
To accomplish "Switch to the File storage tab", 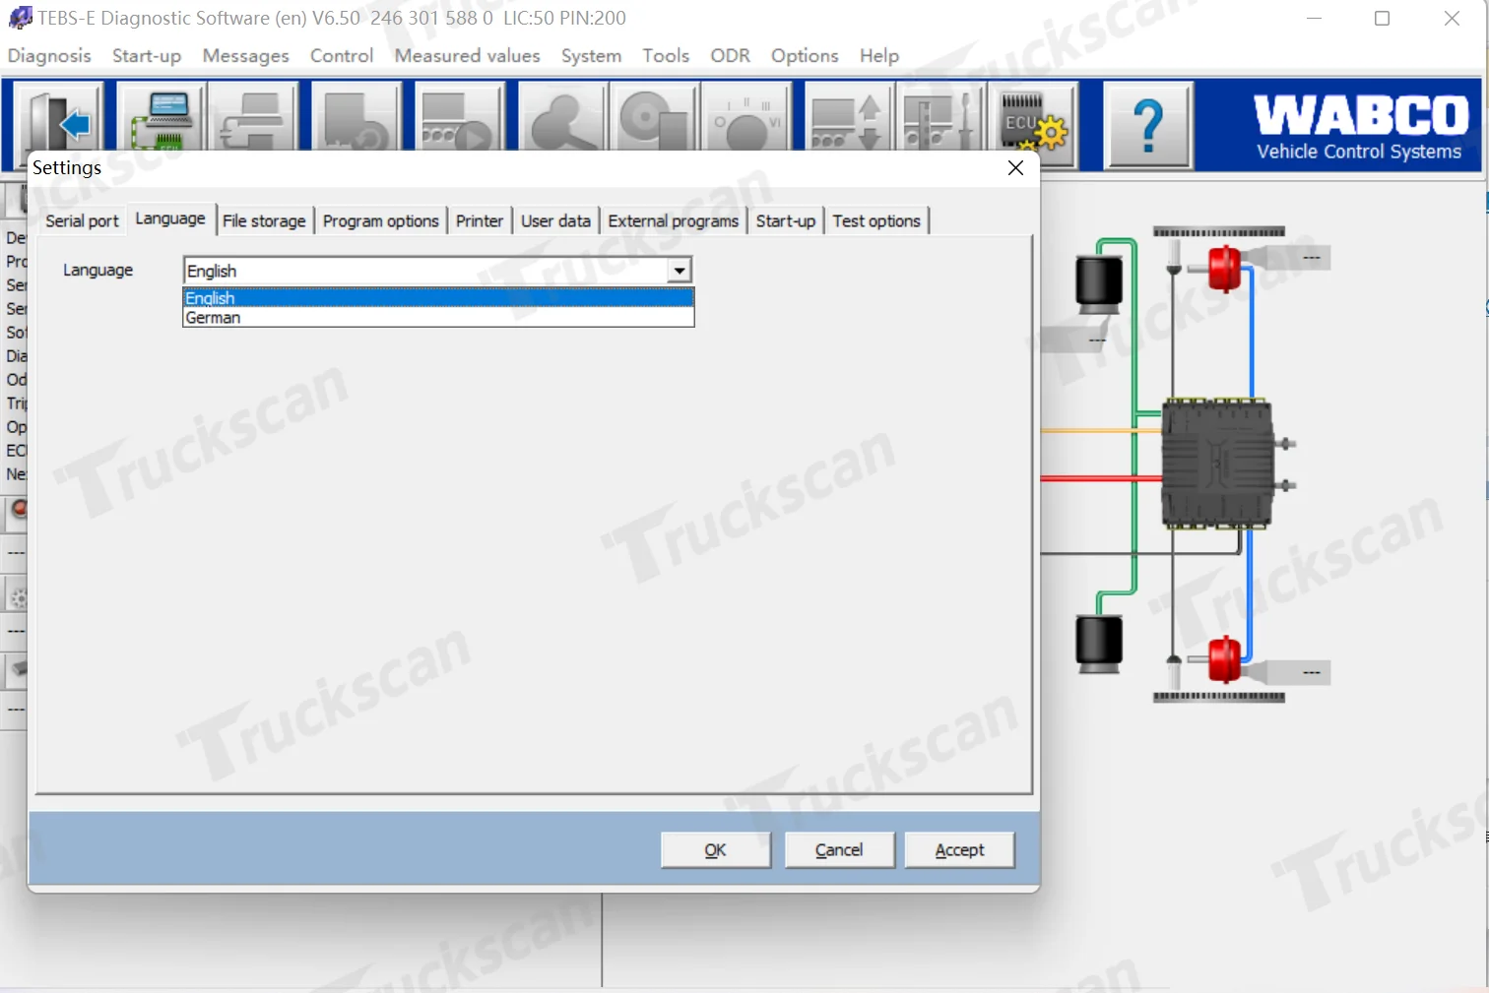I will coord(264,221).
